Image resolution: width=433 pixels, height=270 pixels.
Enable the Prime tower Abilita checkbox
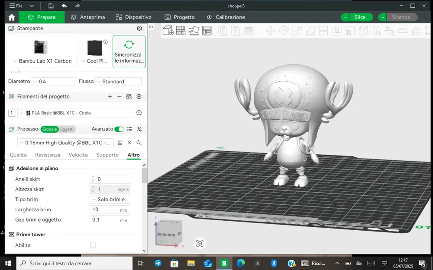(x=93, y=245)
